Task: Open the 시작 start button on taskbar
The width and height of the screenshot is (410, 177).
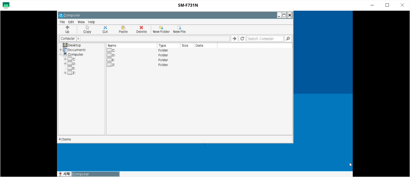Action: tap(64, 174)
